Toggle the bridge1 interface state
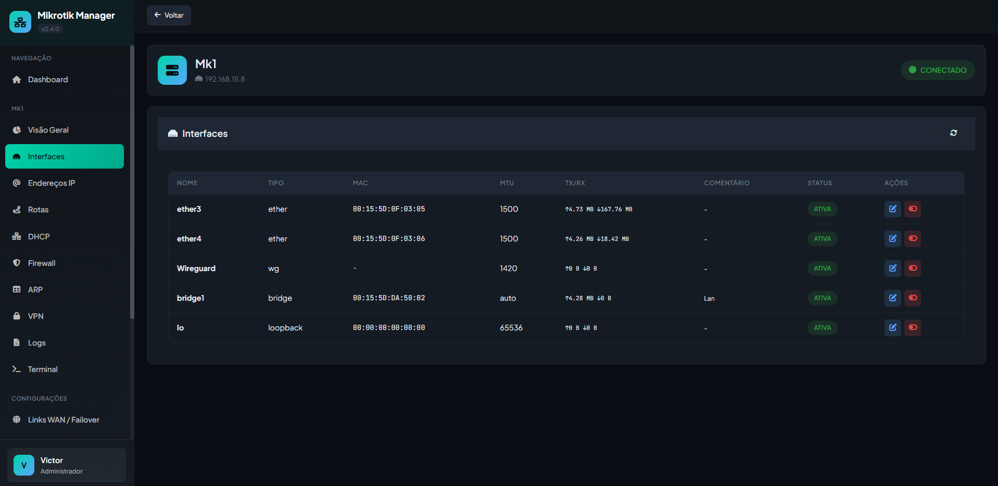 coord(913,298)
